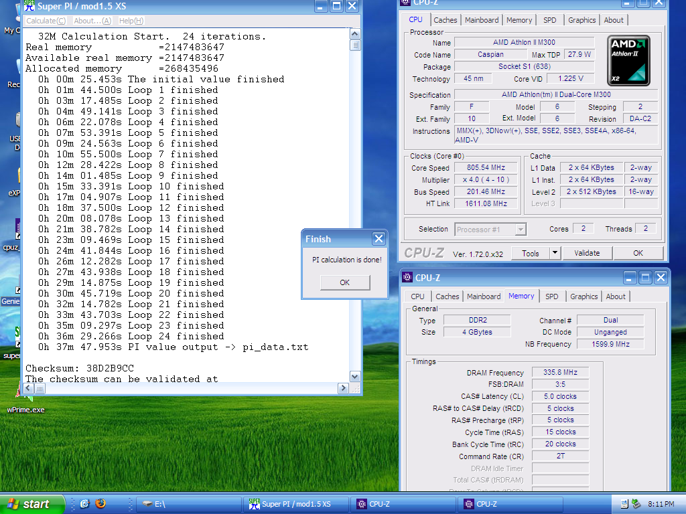This screenshot has width=686, height=514.
Task: Expand the Tools dropdown arrow
Action: (x=554, y=253)
